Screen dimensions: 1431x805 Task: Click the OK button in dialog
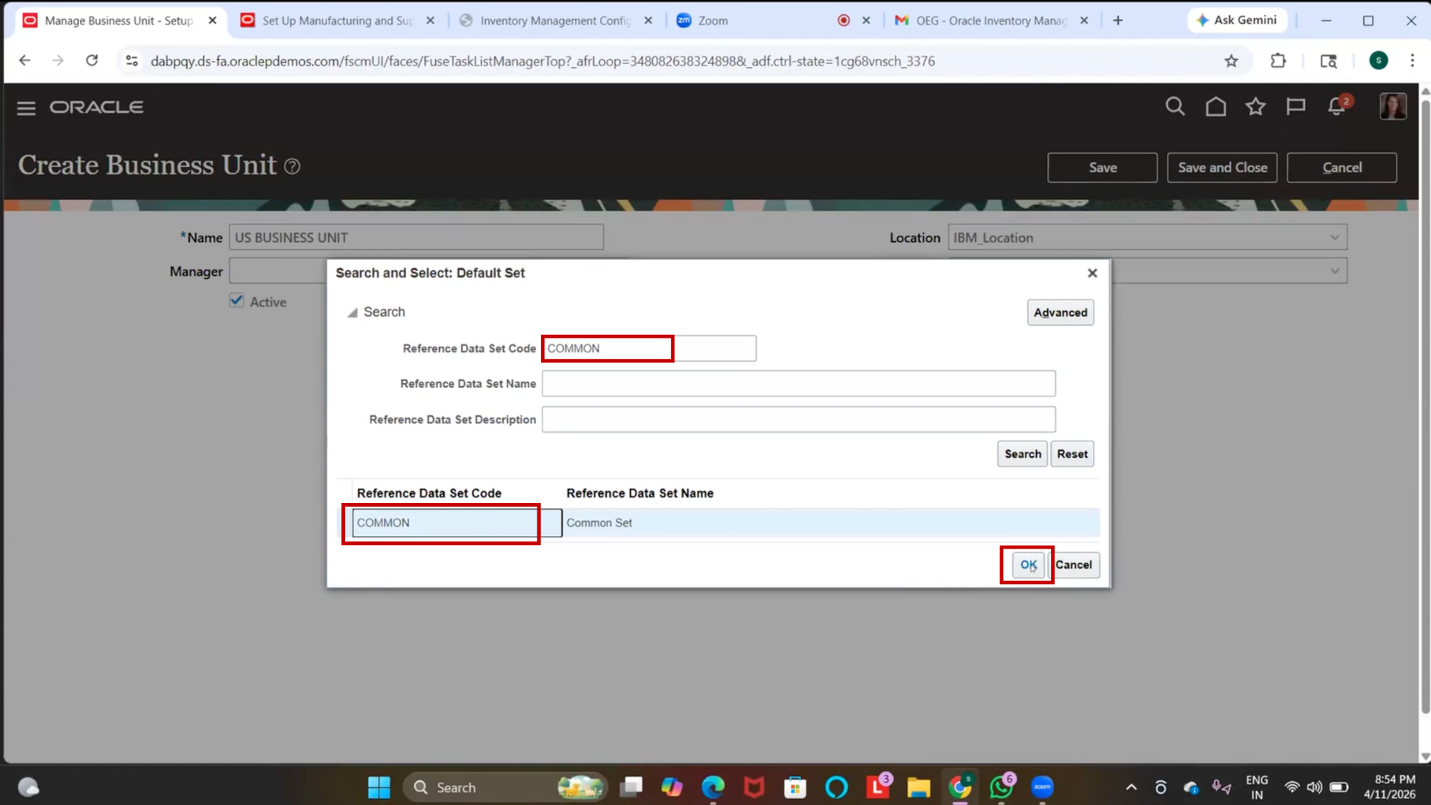pos(1028,565)
